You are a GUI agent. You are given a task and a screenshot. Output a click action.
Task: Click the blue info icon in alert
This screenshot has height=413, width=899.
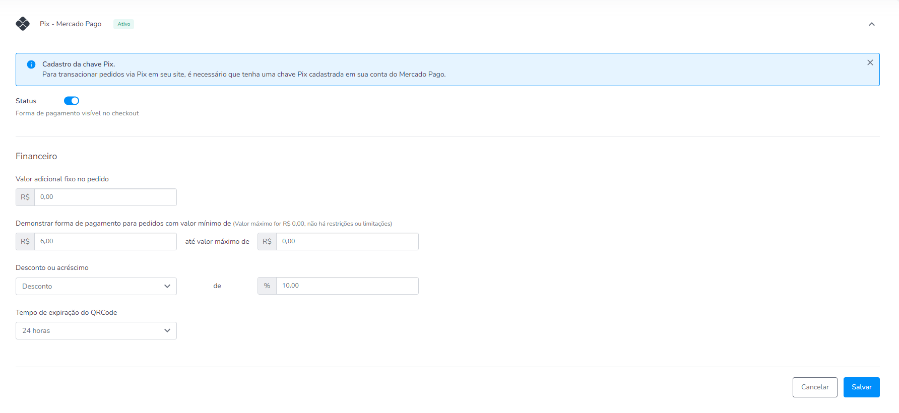31,64
